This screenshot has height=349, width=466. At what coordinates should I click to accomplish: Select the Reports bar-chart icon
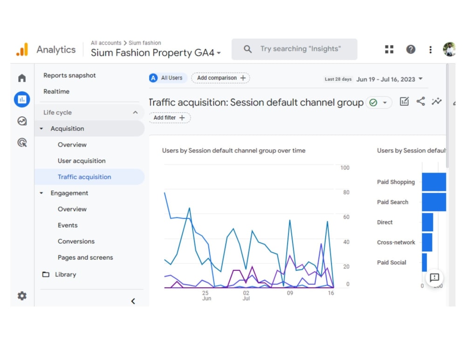coord(22,100)
